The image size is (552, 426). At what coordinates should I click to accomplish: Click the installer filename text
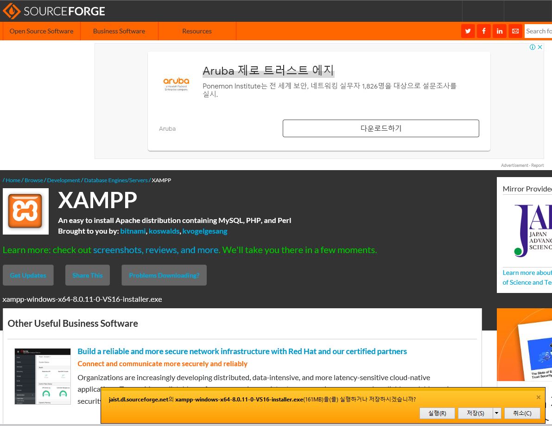tap(82, 299)
